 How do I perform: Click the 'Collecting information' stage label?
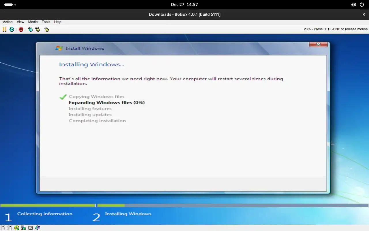tap(45, 214)
